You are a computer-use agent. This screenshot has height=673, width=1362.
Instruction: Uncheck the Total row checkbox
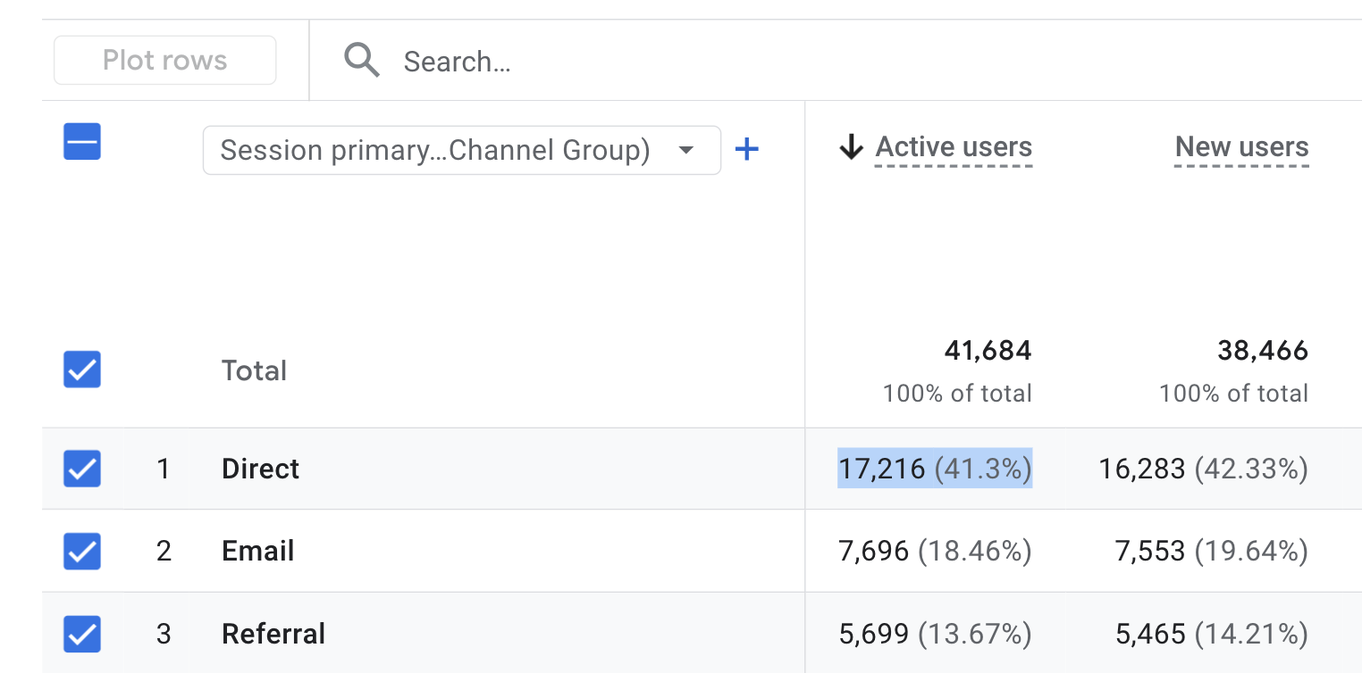pos(82,370)
